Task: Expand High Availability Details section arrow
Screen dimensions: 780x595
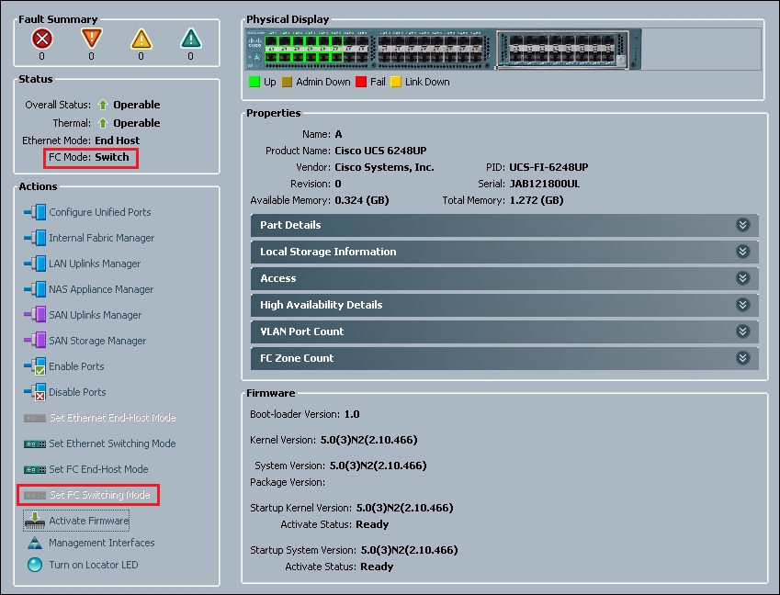Action: pos(742,305)
